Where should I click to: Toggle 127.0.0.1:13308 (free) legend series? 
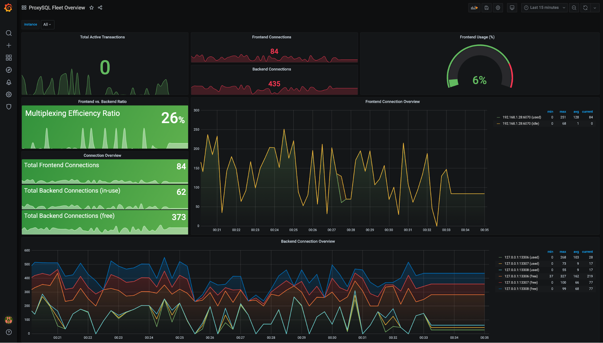tap(521, 289)
